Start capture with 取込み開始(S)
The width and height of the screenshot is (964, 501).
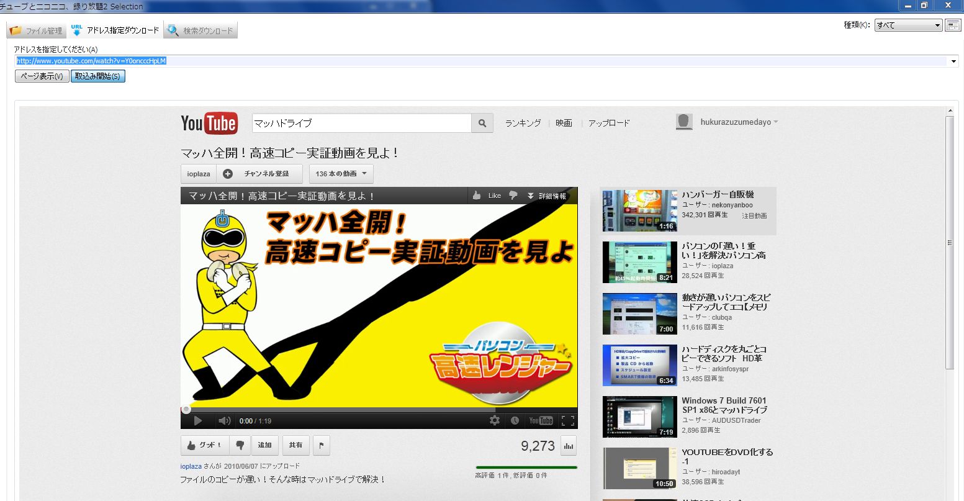click(x=98, y=76)
